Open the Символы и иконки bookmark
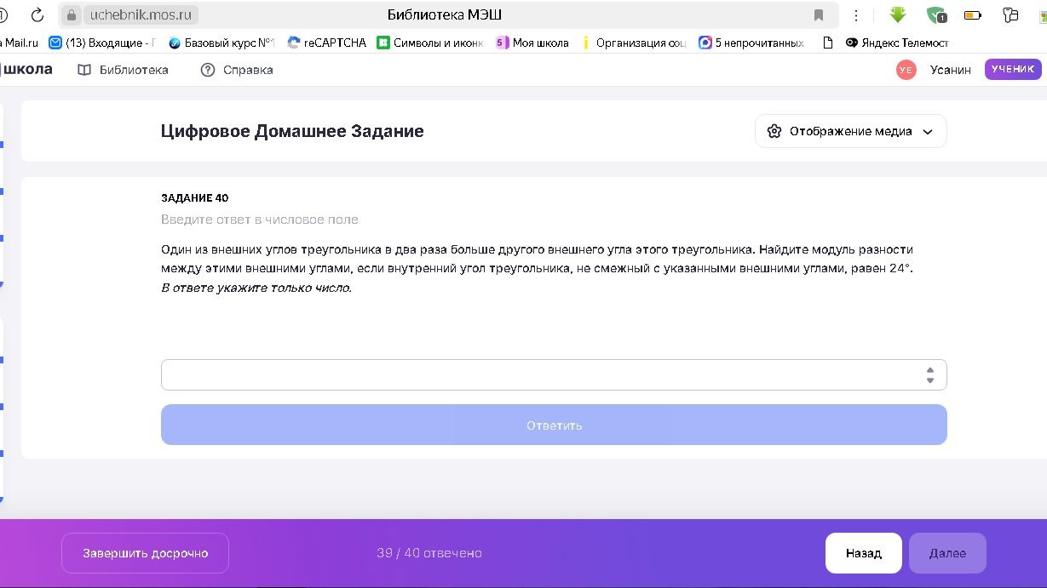The height and width of the screenshot is (588, 1047). click(430, 43)
